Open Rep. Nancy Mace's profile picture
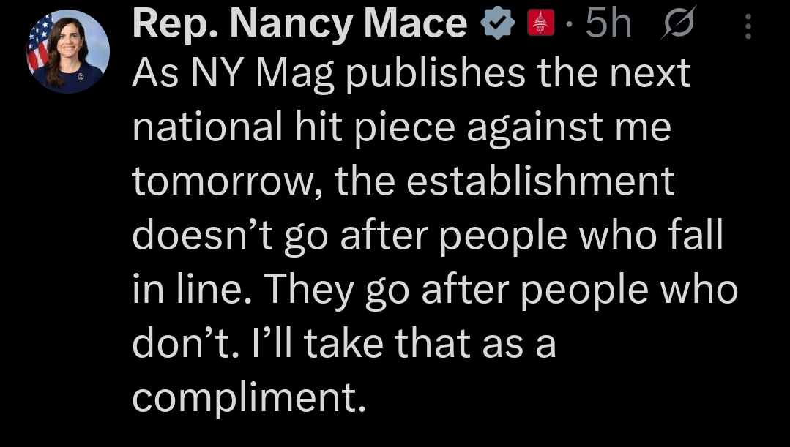 click(68, 51)
